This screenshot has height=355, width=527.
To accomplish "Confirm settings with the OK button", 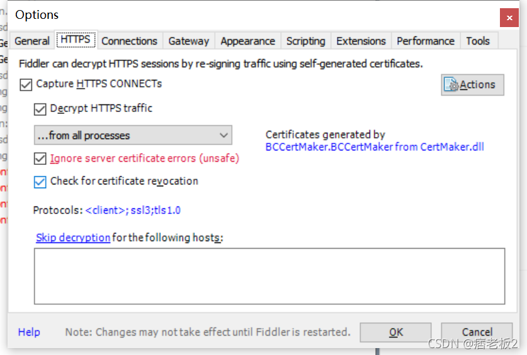I will coord(395,332).
